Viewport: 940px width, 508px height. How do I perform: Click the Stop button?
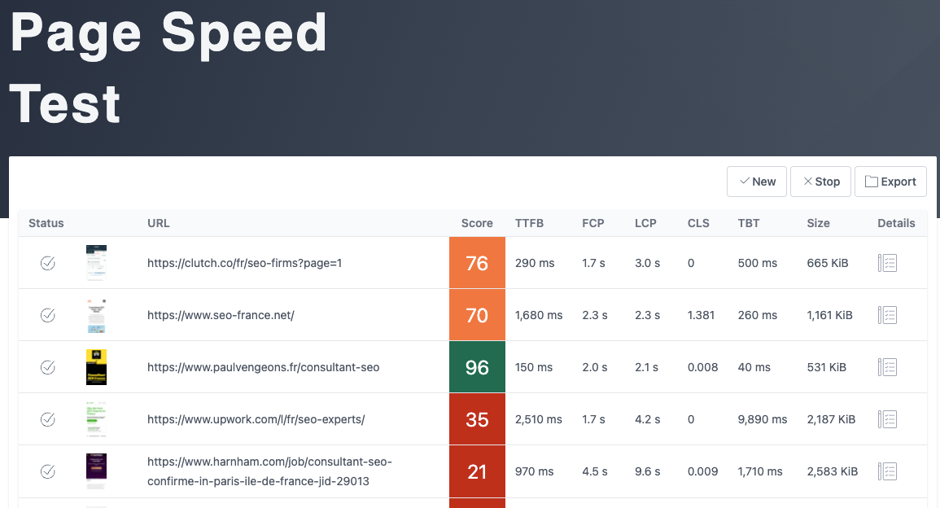coord(820,182)
